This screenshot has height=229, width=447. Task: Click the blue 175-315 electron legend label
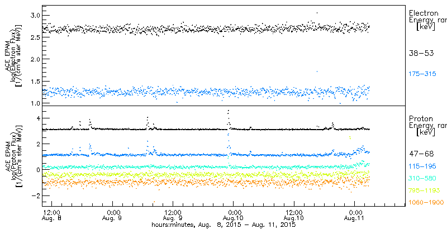422,74
